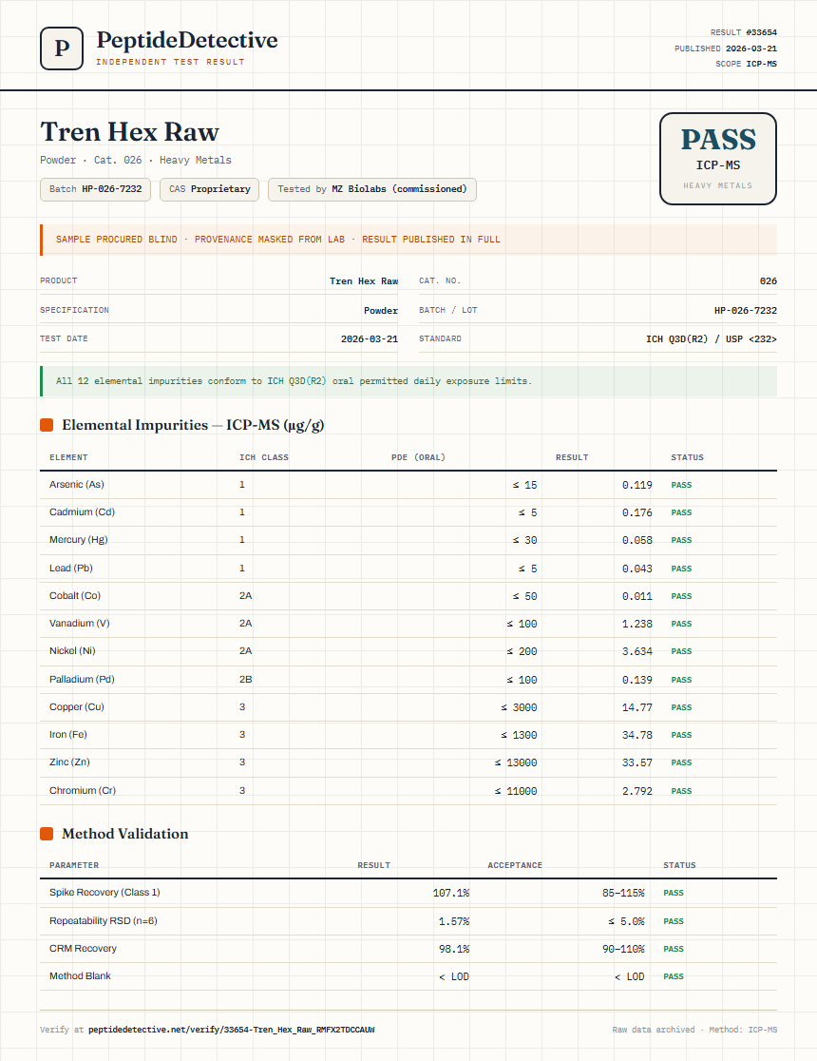Viewport: 817px width, 1061px height.
Task: Click the test date value 2026-03-21
Action: [370, 339]
